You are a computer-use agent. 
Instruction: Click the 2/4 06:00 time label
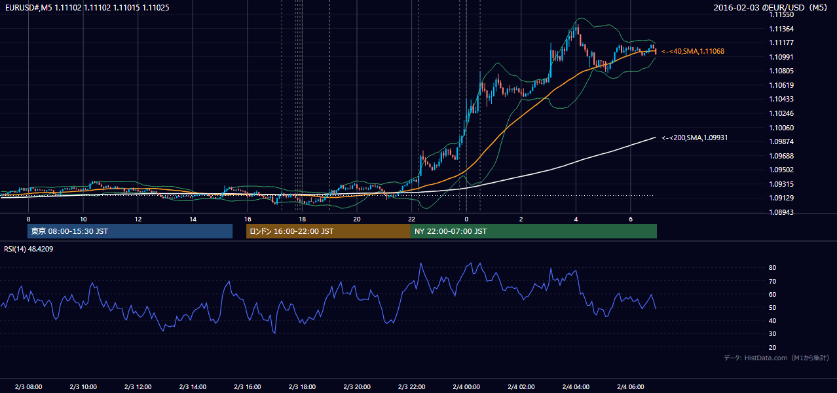click(630, 386)
